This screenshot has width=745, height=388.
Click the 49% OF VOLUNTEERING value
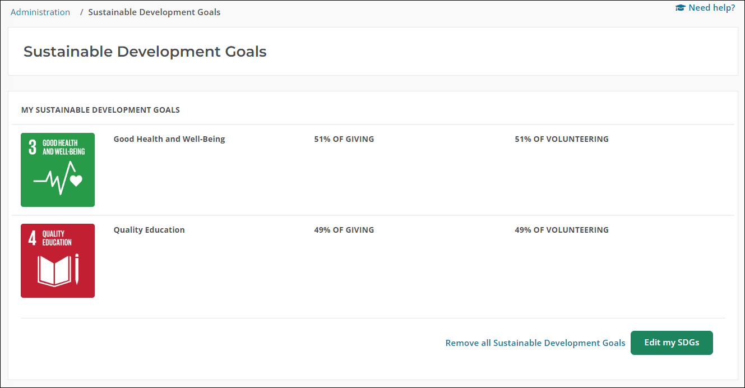561,230
